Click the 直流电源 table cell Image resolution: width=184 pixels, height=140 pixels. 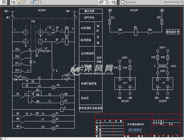pyautogui.click(x=91, y=11)
